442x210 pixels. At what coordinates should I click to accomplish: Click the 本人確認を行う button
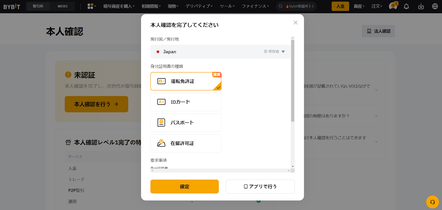96,104
